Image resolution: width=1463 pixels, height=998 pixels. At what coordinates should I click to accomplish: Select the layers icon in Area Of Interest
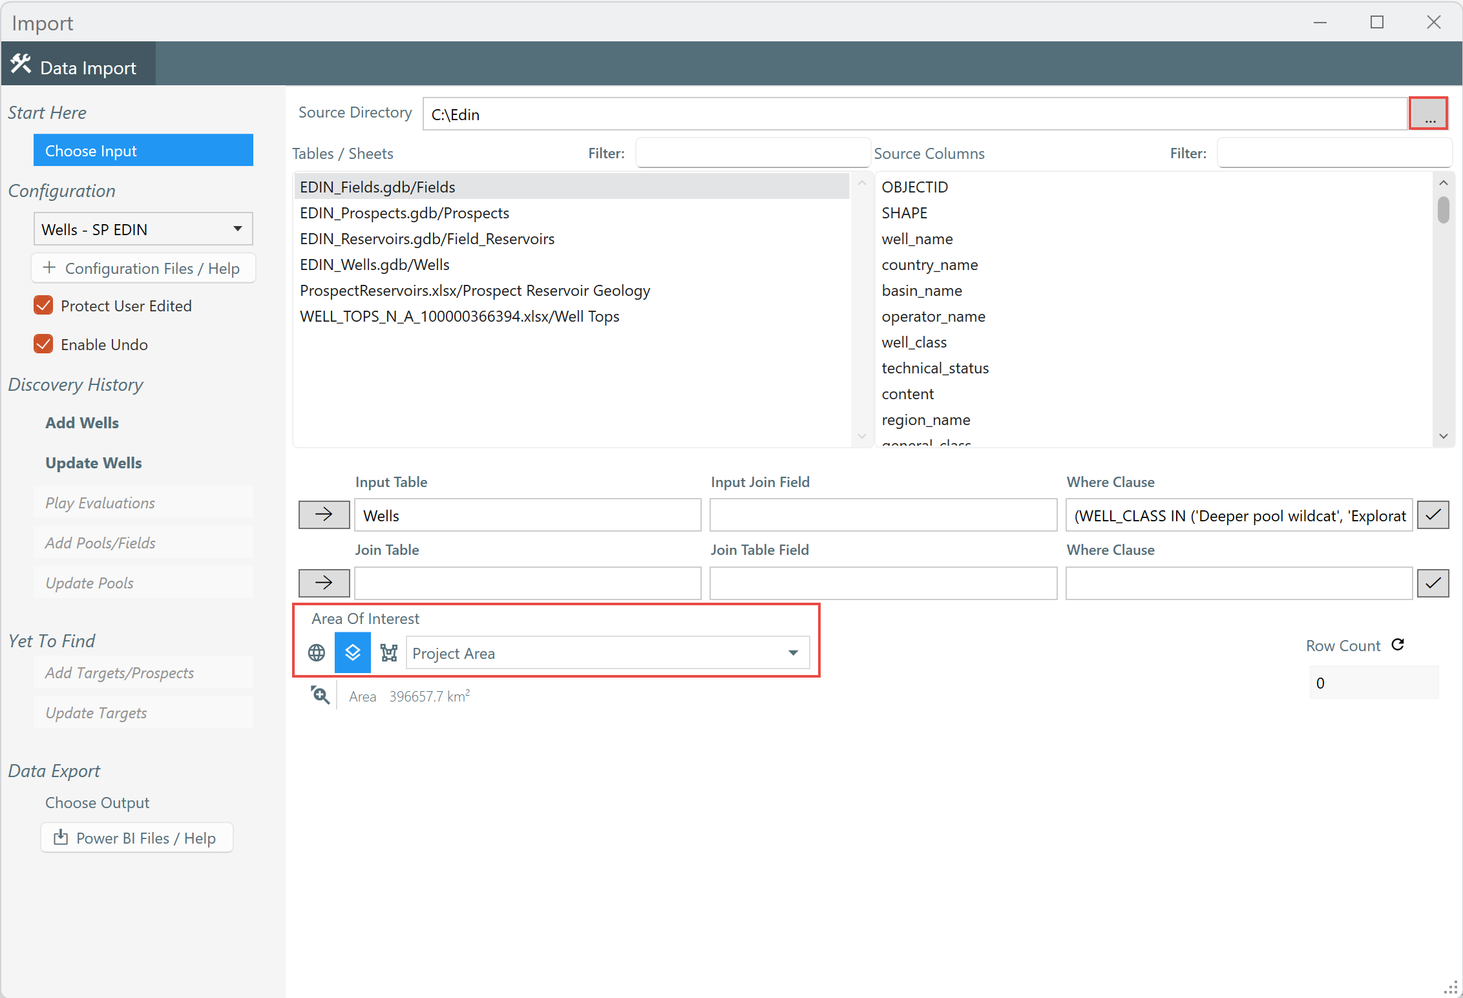coord(353,653)
